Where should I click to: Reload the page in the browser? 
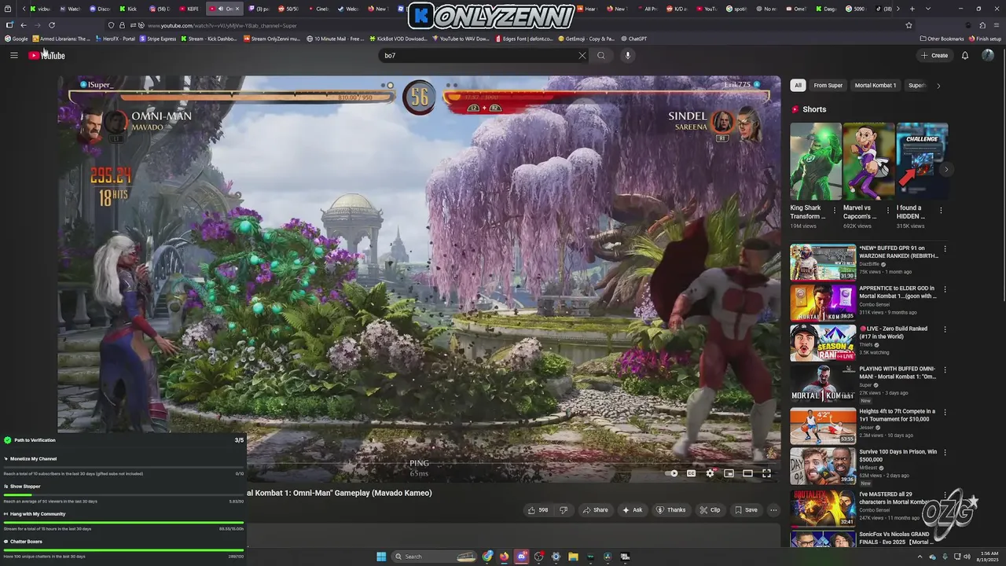(52, 25)
